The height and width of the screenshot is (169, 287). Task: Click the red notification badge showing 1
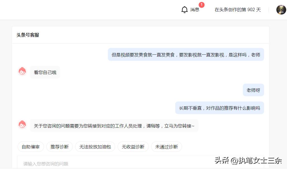tap(202, 4)
